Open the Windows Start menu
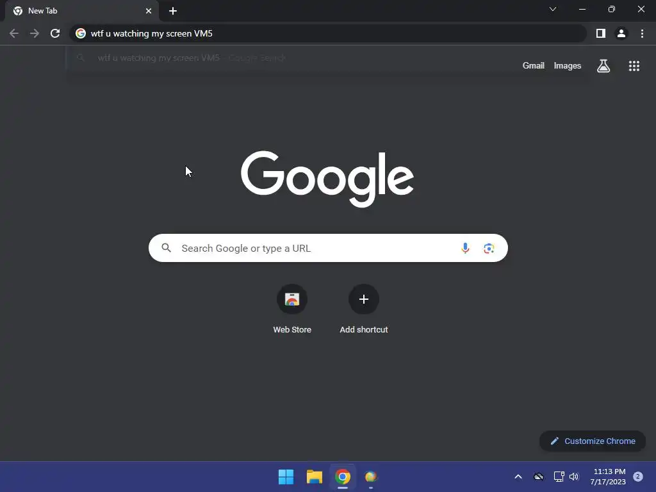The height and width of the screenshot is (492, 656). coord(286,477)
